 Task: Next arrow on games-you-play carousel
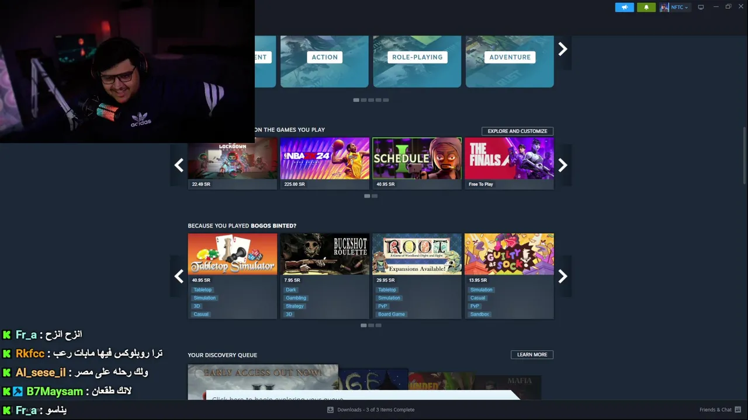coord(563,165)
